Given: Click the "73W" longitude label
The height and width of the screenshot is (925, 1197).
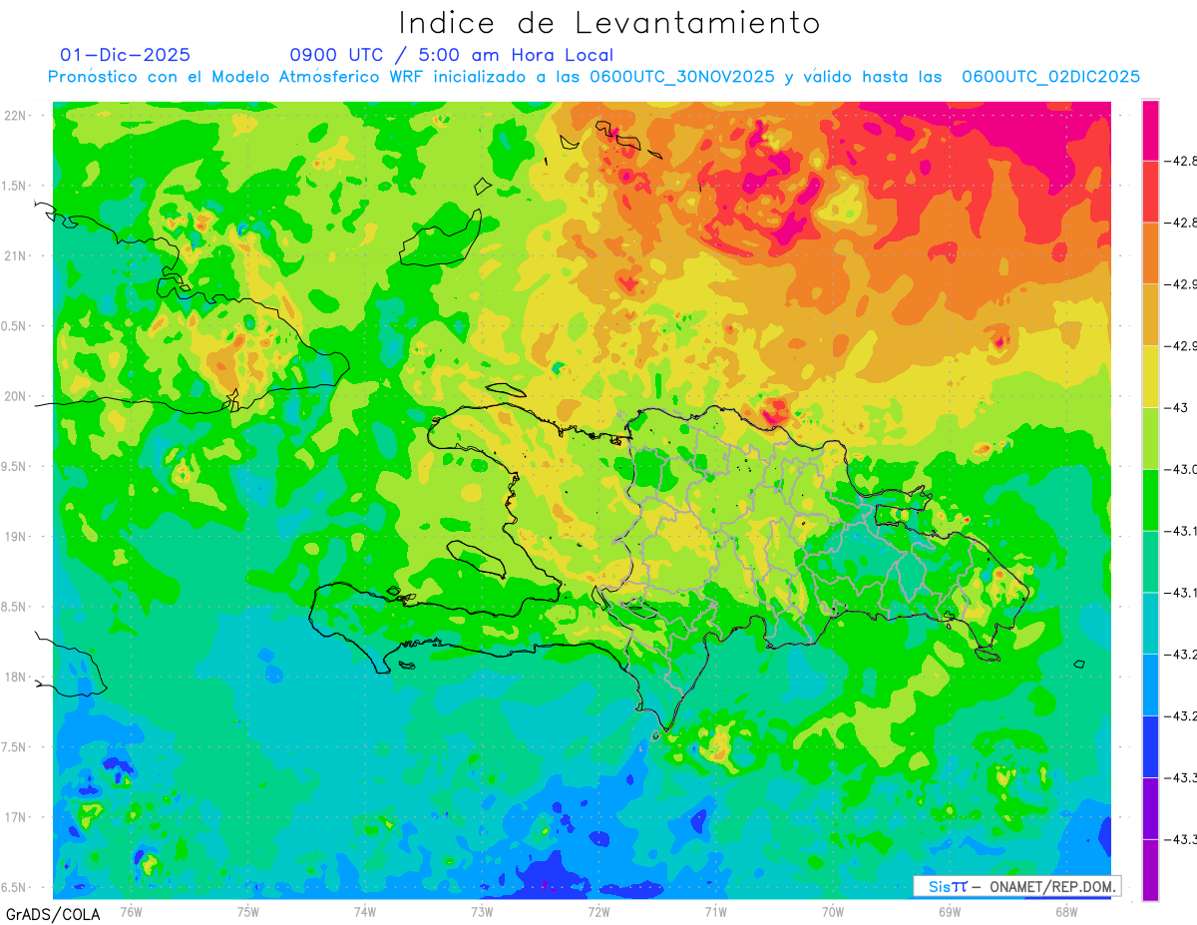Looking at the screenshot, I should (482, 911).
